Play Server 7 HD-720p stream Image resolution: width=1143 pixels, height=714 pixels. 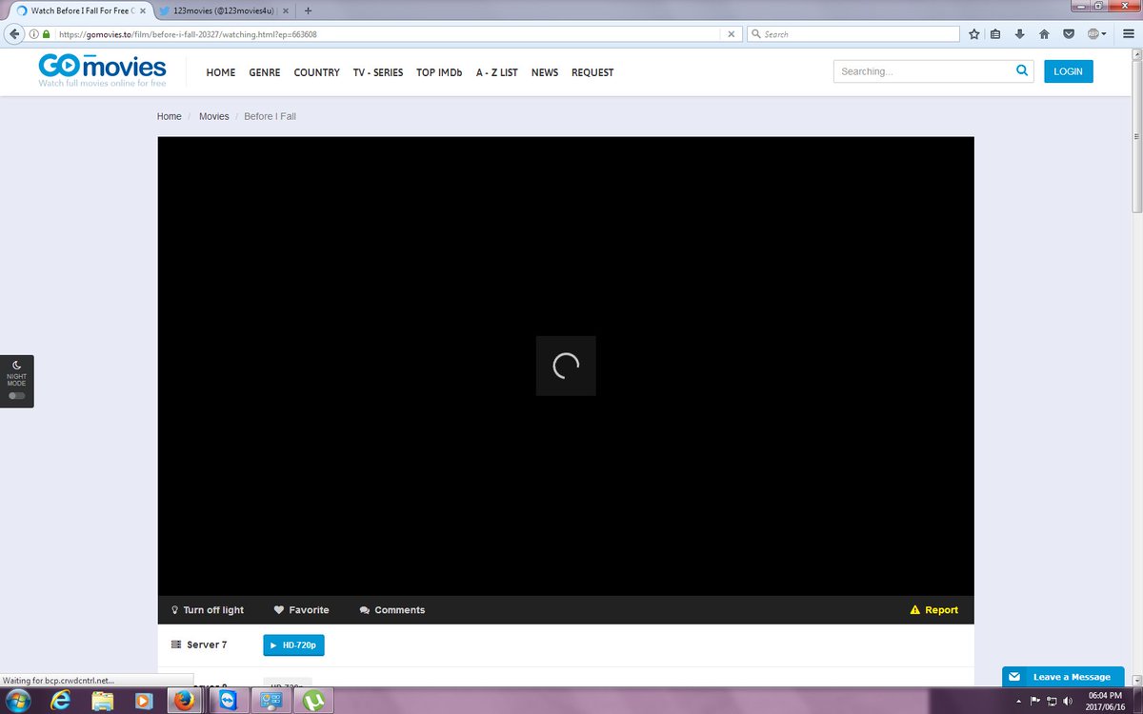pos(294,645)
